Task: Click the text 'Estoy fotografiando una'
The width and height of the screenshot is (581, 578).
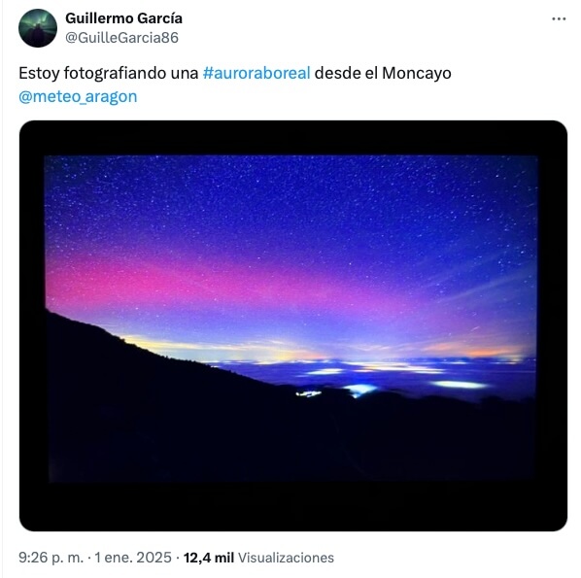Action: (109, 73)
